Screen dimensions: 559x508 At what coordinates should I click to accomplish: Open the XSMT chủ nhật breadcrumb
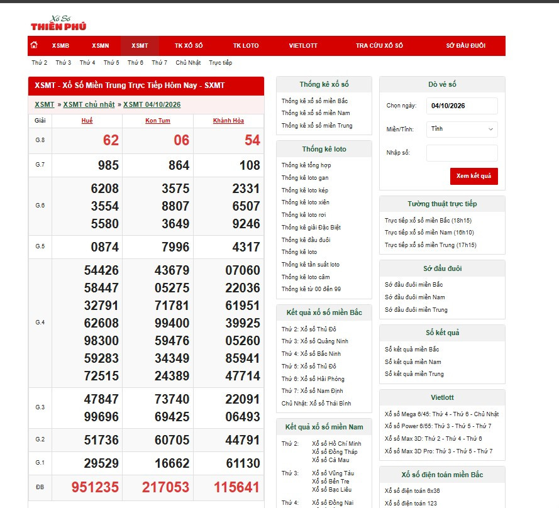click(x=89, y=104)
